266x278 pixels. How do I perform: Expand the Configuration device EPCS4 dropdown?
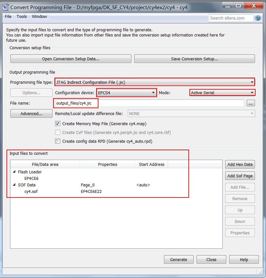coord(126,93)
